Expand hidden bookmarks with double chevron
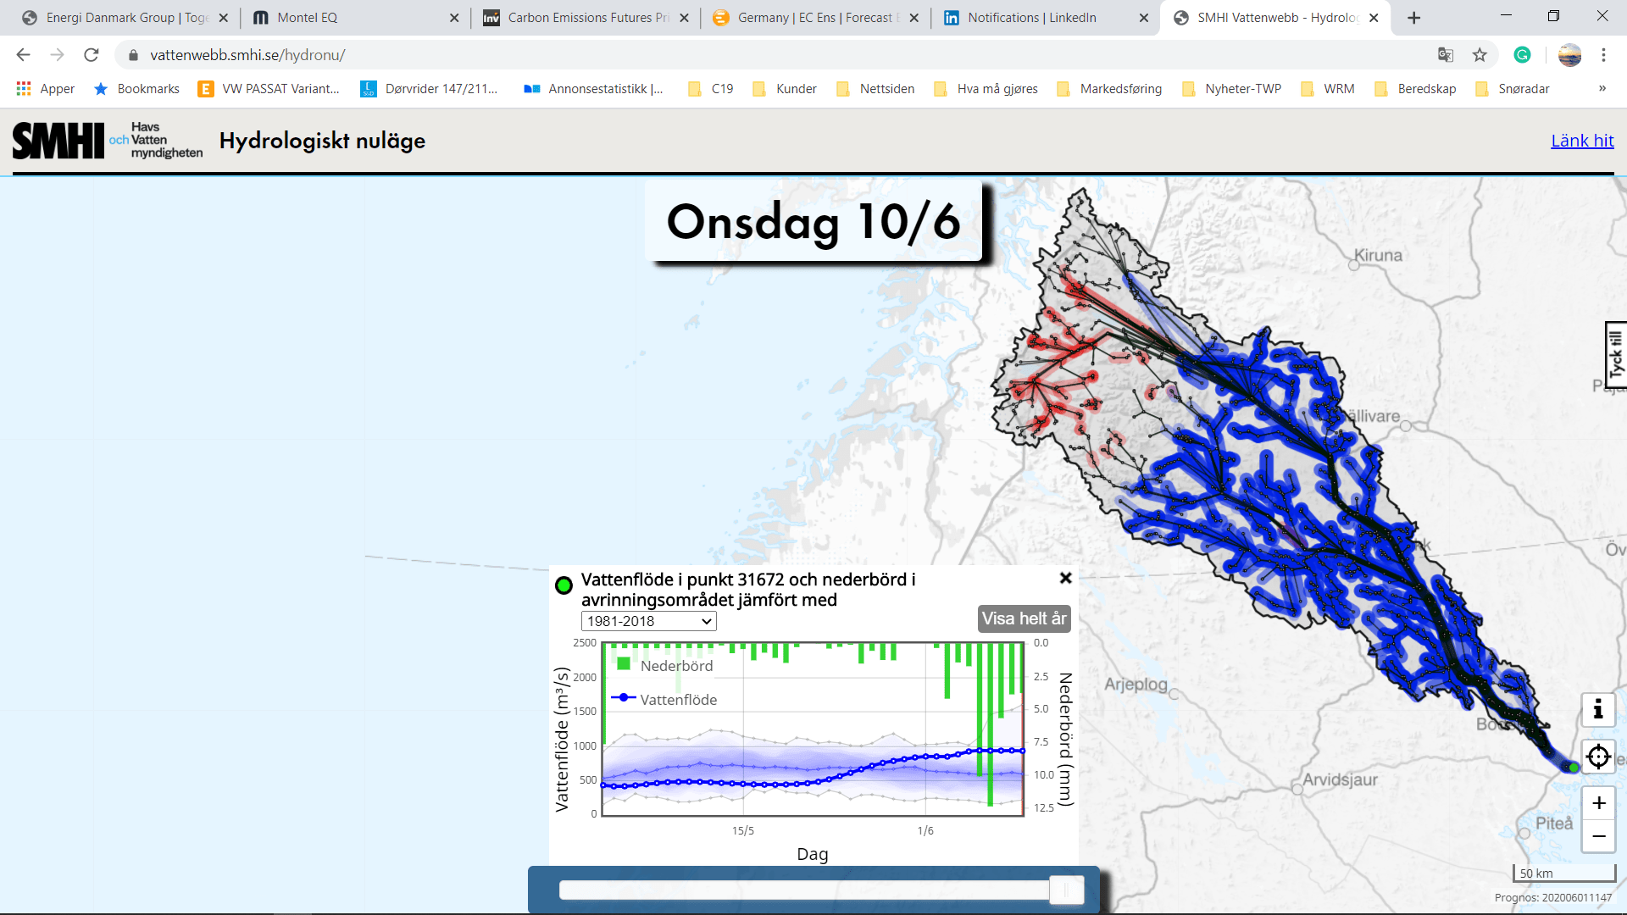Viewport: 1627px width, 915px height. click(1602, 88)
